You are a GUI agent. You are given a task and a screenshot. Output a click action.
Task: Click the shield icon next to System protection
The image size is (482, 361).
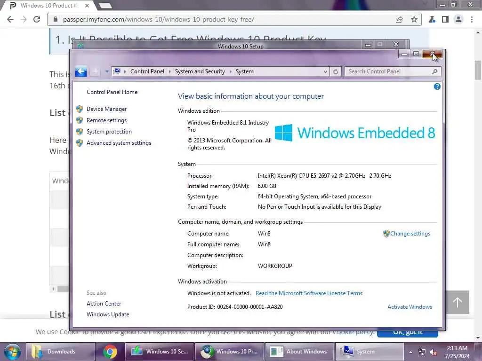80,132
